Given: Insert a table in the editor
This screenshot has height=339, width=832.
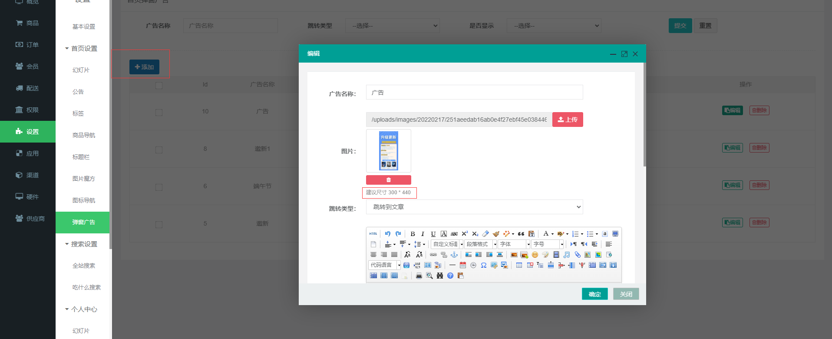Looking at the screenshot, I should tap(519, 265).
